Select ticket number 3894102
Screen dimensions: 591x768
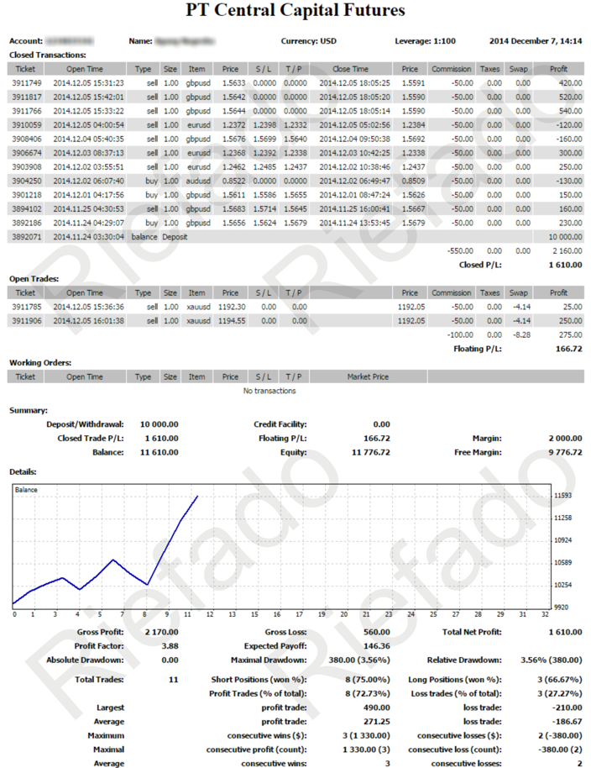point(26,208)
